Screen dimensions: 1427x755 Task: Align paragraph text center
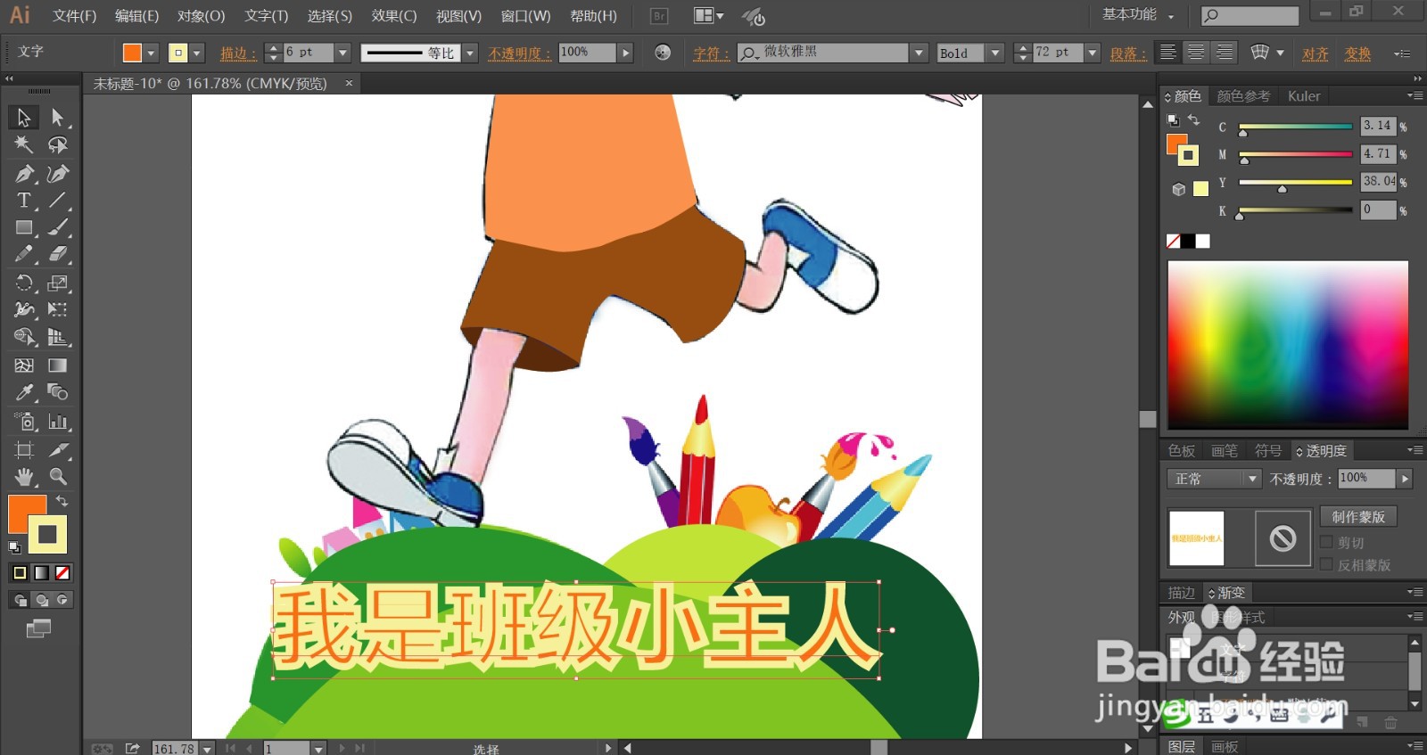point(1196,53)
